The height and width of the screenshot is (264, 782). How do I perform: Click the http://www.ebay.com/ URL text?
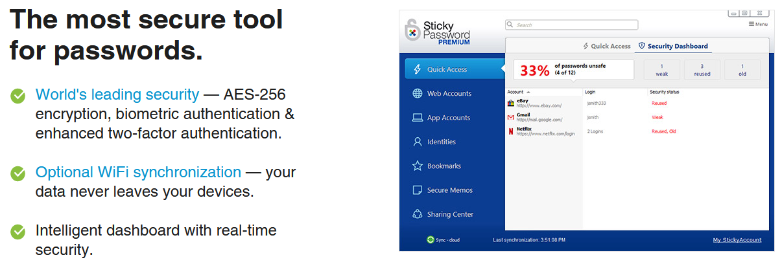pos(539,105)
